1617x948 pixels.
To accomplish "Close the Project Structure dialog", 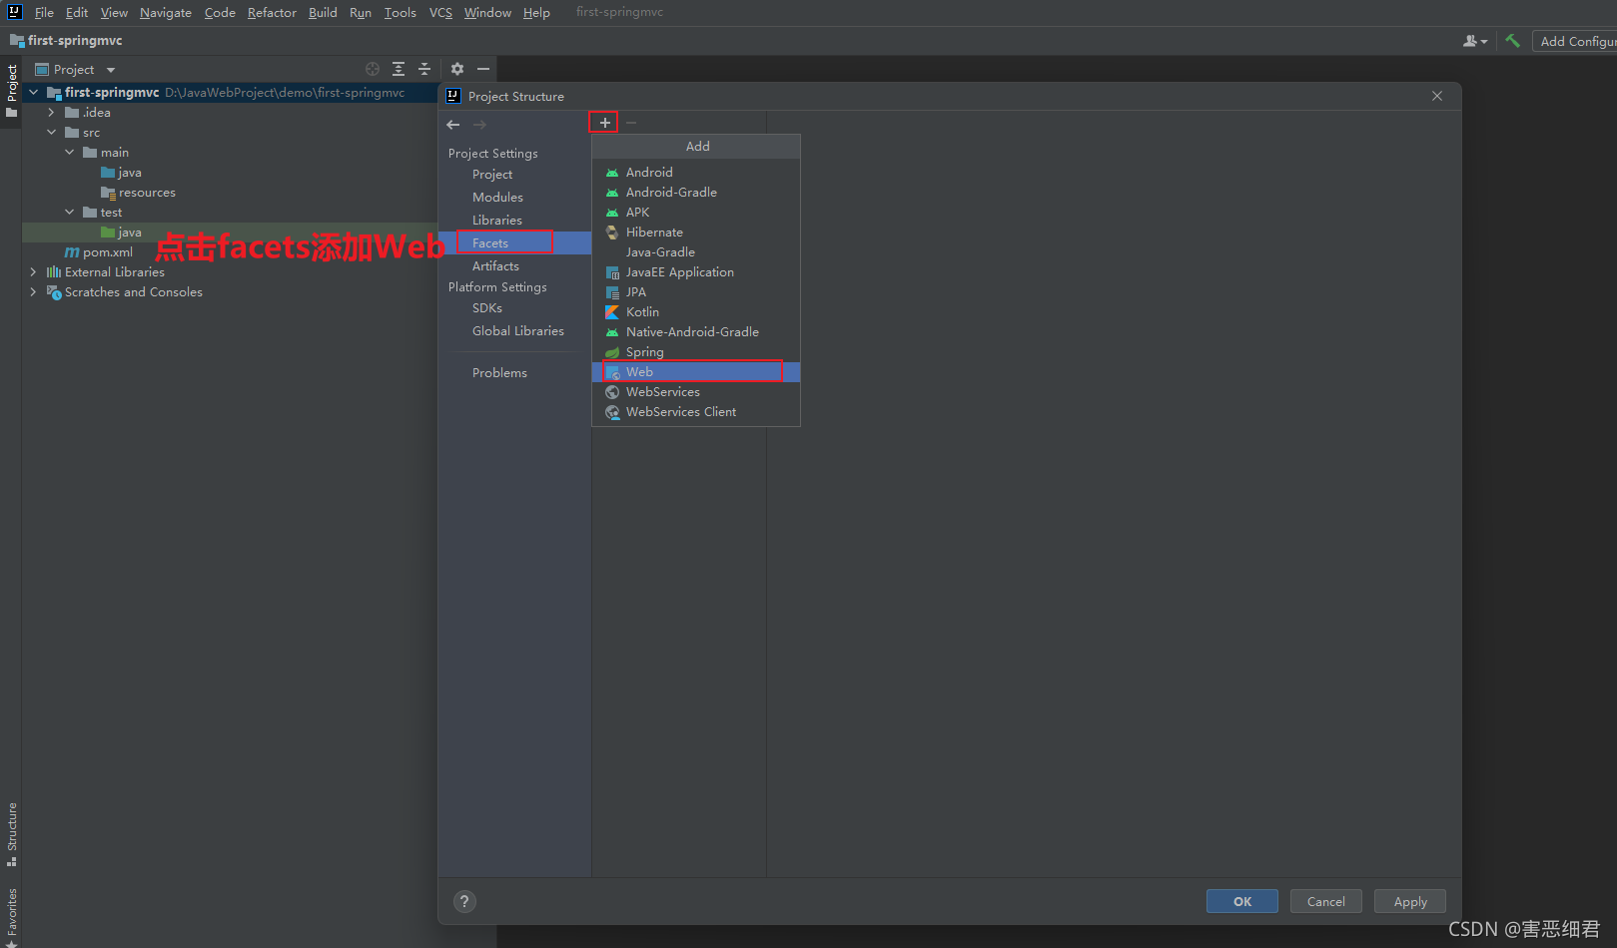I will click(1437, 96).
